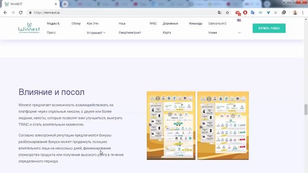Click the paragraph starting with Winnest предлагает
Viewport: 308px width, 173px height.
tap(70, 115)
